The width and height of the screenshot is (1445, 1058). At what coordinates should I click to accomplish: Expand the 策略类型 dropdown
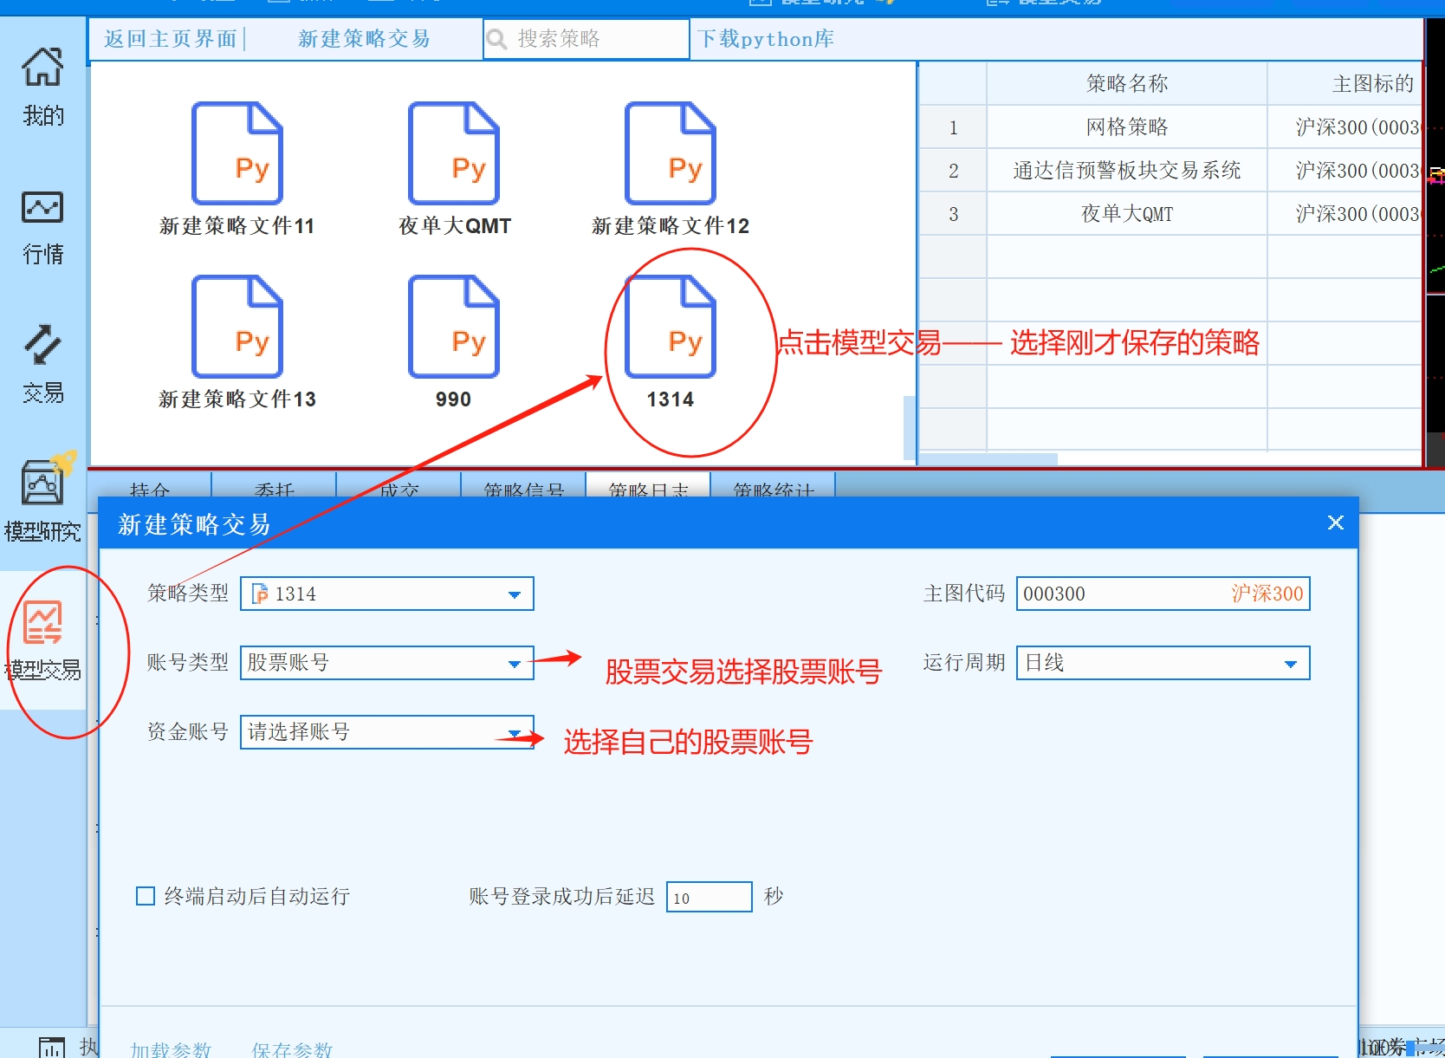(514, 594)
